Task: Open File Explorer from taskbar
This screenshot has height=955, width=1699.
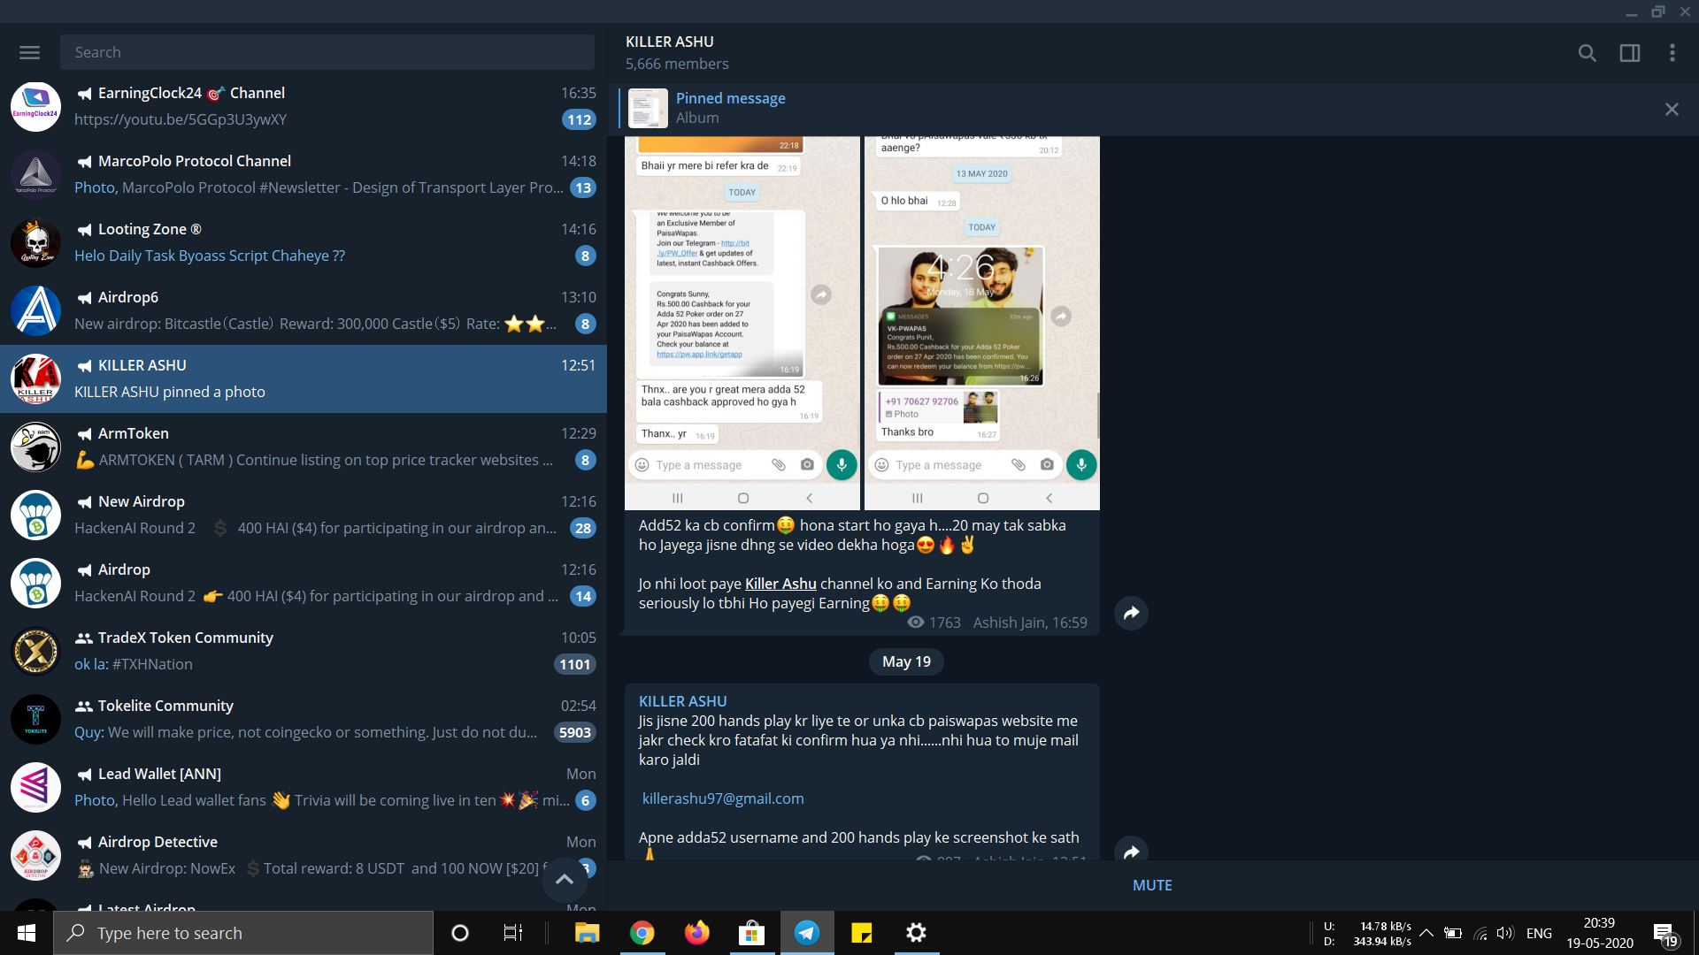Action: (587, 933)
